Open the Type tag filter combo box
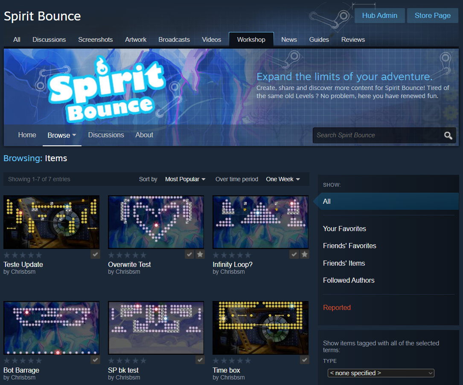 [x=381, y=373]
